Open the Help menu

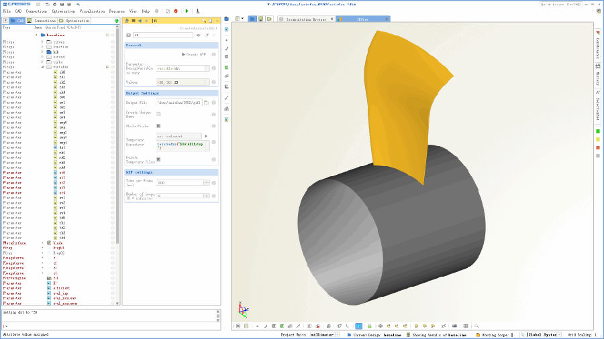click(x=146, y=11)
